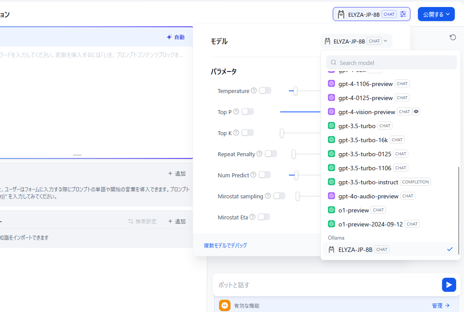This screenshot has width=464, height=312.
Task: Click the Num Predict slider handle
Action: [296, 175]
